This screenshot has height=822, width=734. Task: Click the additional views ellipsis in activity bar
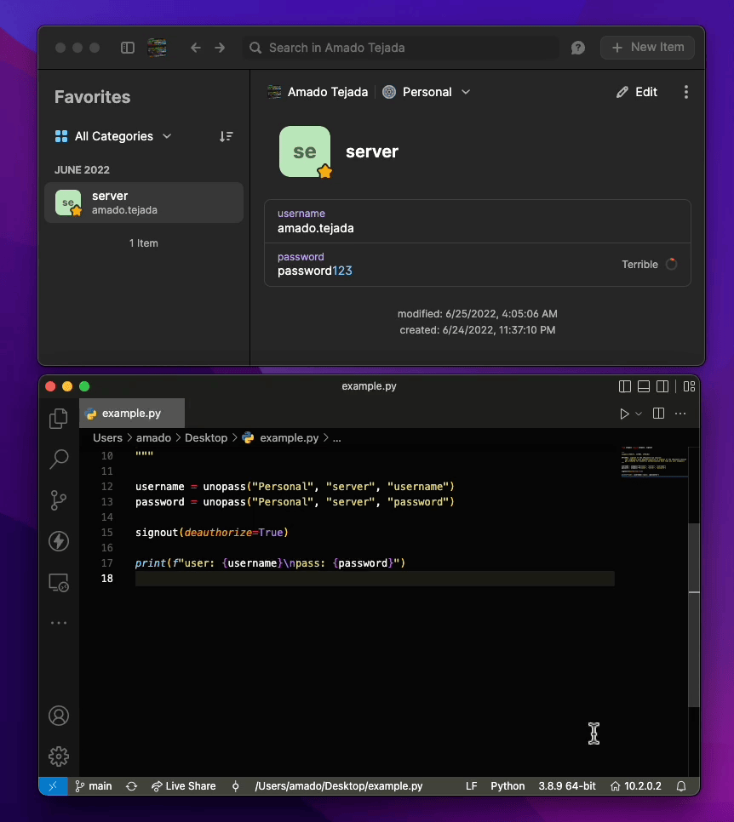tap(59, 623)
